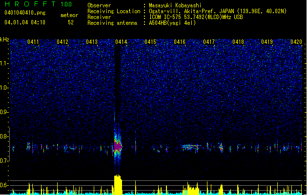Click the meteor count value 52

click(71, 22)
